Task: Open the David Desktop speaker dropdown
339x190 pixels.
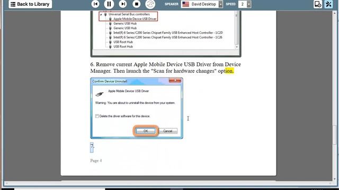Action: [x=220, y=4]
